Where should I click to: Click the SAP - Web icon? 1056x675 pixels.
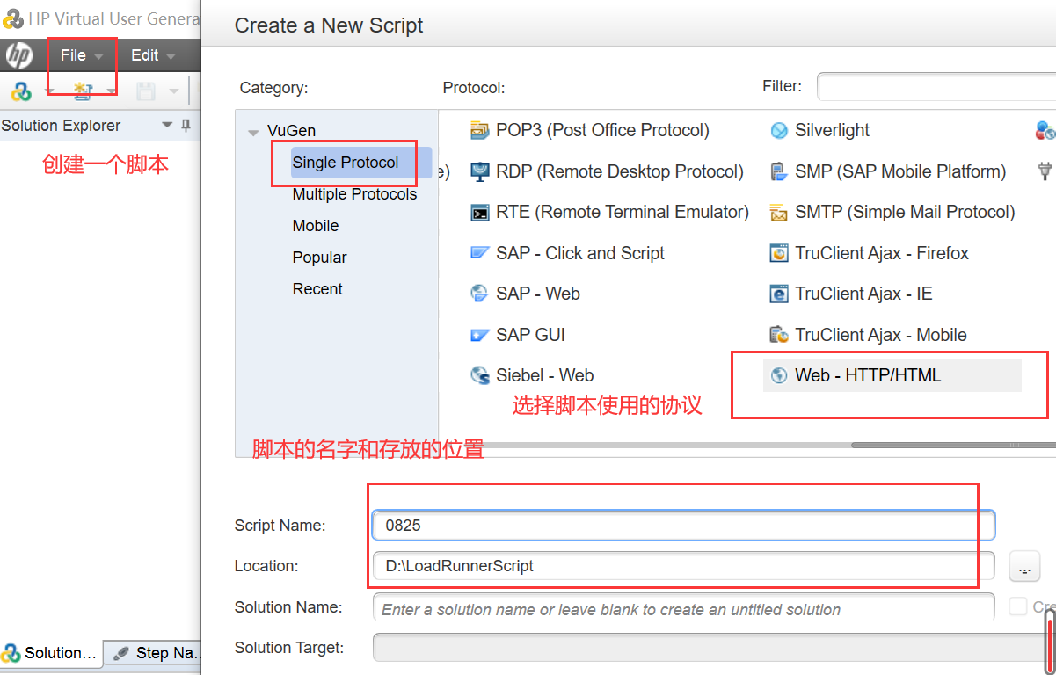click(x=479, y=294)
